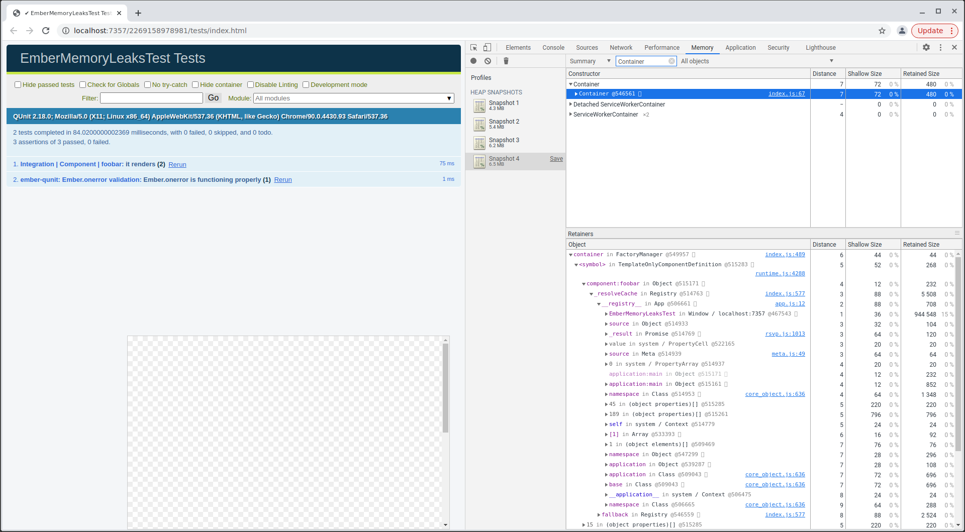This screenshot has height=532, width=965.
Task: Focus the Container class filter field
Action: click(642, 61)
